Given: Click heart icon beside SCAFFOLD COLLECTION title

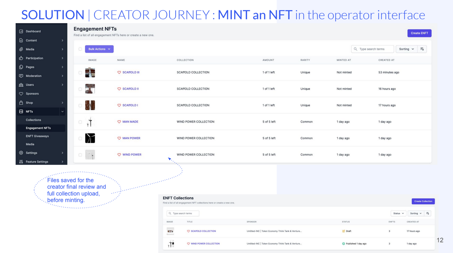Looking at the screenshot, I should click(188, 231).
